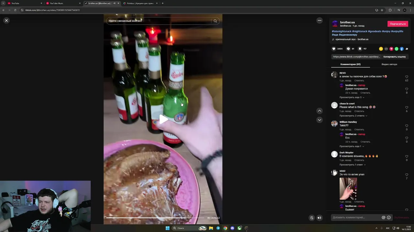Expand Просмотреть 1 ответ
The image size is (414, 232).
(x=353, y=165)
